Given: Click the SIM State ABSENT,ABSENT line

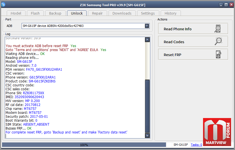Looking at the screenshot, I should point(27,124).
